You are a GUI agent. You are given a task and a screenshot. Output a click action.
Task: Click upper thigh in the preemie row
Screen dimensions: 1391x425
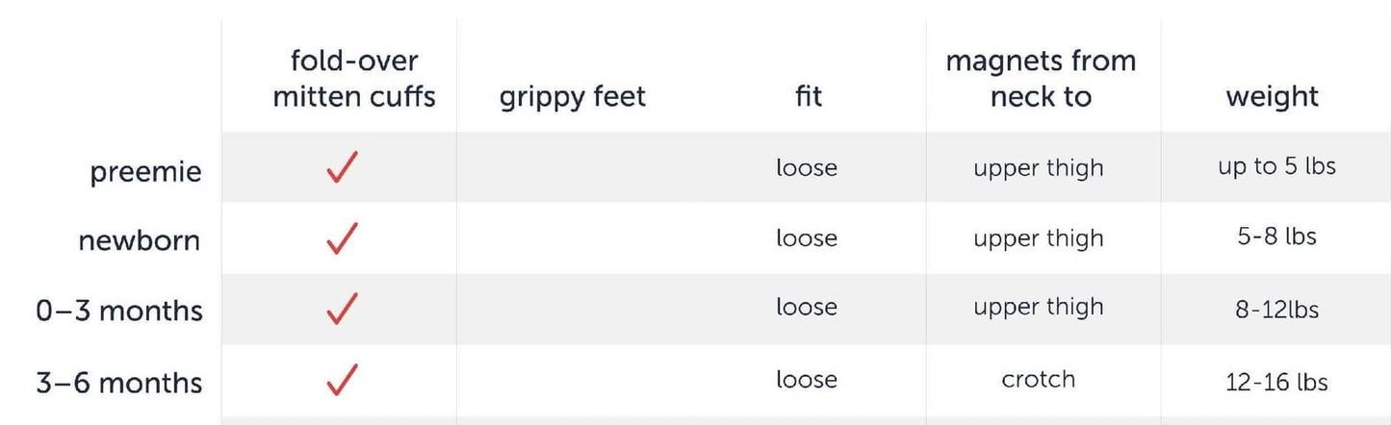tap(1038, 168)
